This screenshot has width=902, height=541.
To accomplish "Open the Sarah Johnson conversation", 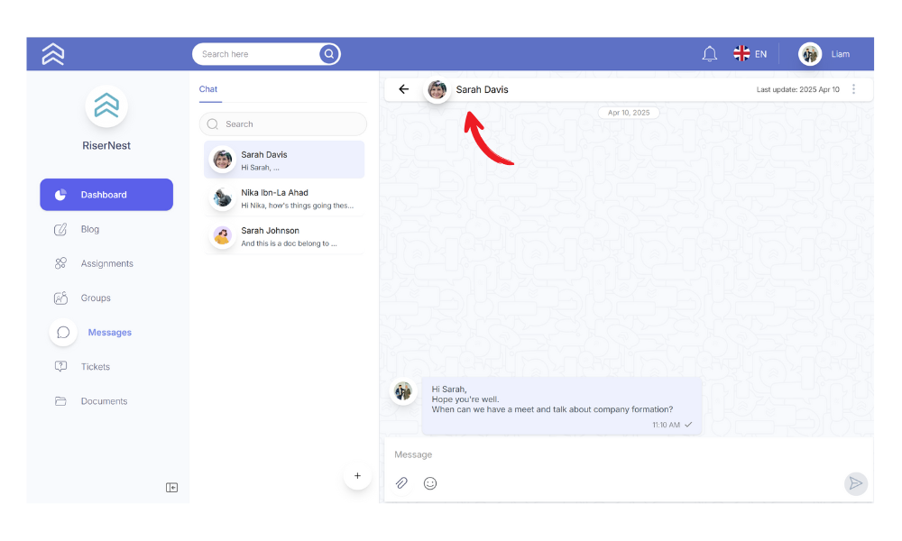I will point(284,235).
